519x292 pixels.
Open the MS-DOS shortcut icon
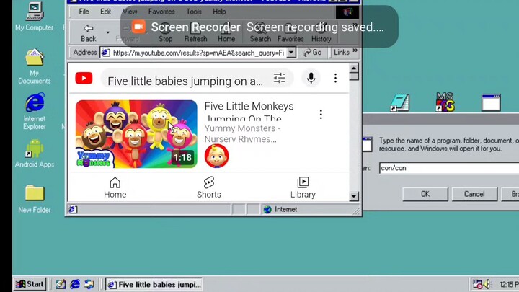point(445,102)
